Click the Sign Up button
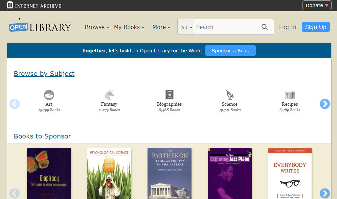 (x=316, y=27)
